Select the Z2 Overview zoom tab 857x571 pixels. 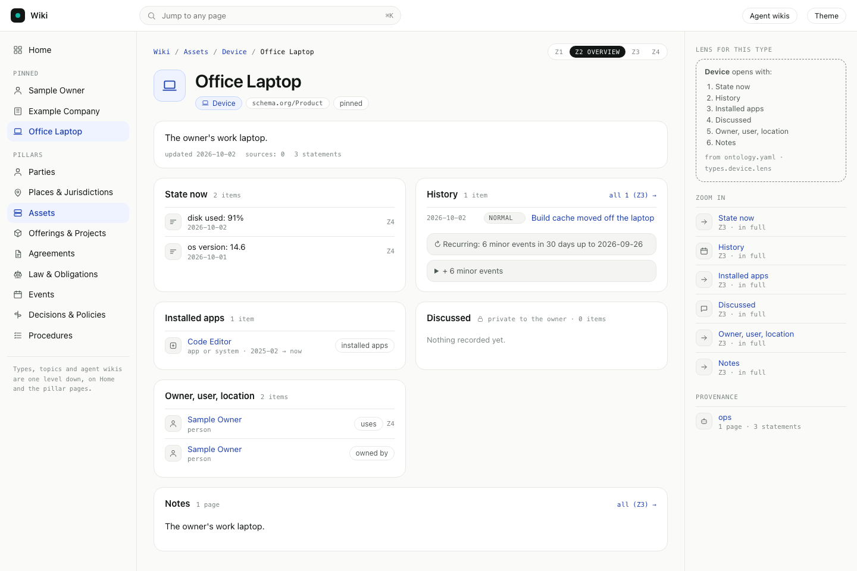[x=598, y=52]
